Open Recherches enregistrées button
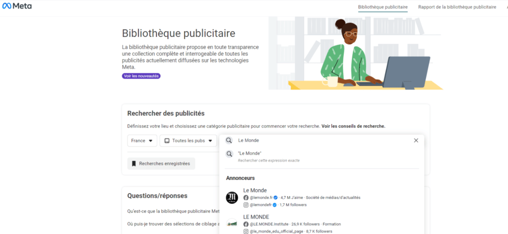 tap(161, 163)
